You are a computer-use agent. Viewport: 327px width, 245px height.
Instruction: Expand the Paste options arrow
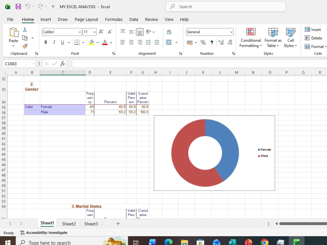tap(13, 46)
